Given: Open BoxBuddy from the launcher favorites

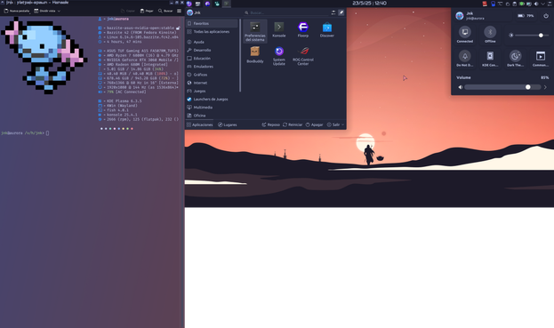Looking at the screenshot, I should [x=254, y=55].
